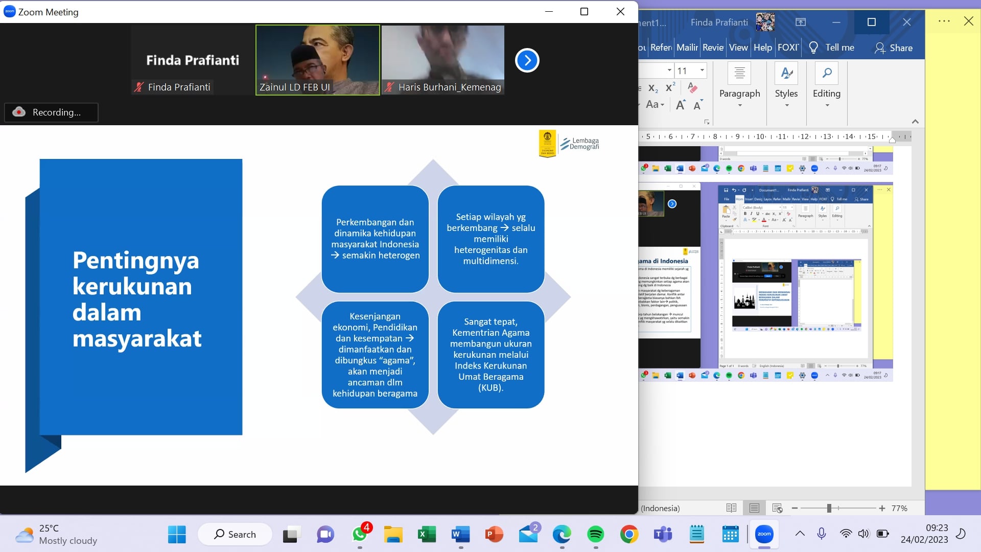The width and height of the screenshot is (981, 552).
Task: Click the Share button in Word
Action: click(x=893, y=48)
